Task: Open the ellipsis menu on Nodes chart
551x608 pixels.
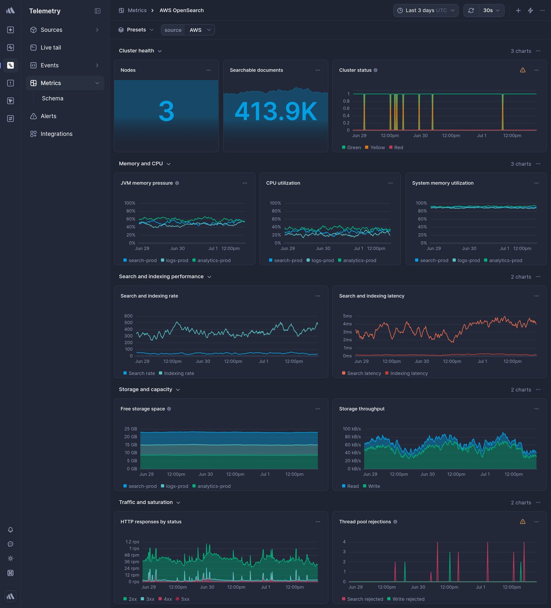Action: (208, 70)
